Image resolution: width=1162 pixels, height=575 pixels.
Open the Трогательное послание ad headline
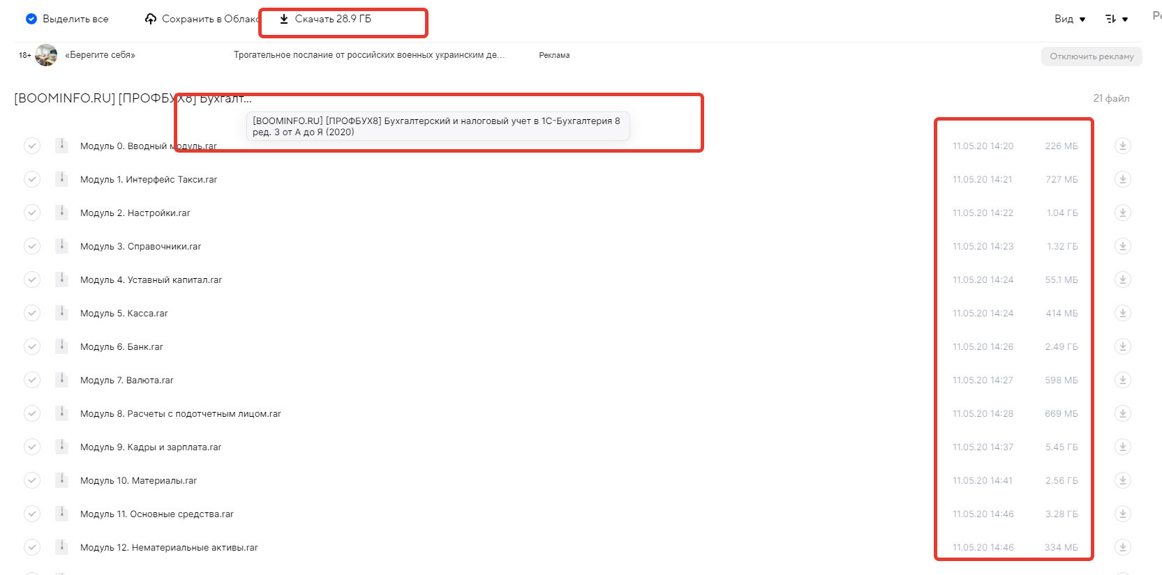(369, 55)
